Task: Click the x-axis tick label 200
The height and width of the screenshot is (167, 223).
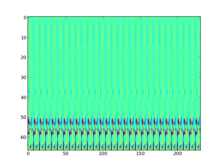Action: click(x=178, y=154)
